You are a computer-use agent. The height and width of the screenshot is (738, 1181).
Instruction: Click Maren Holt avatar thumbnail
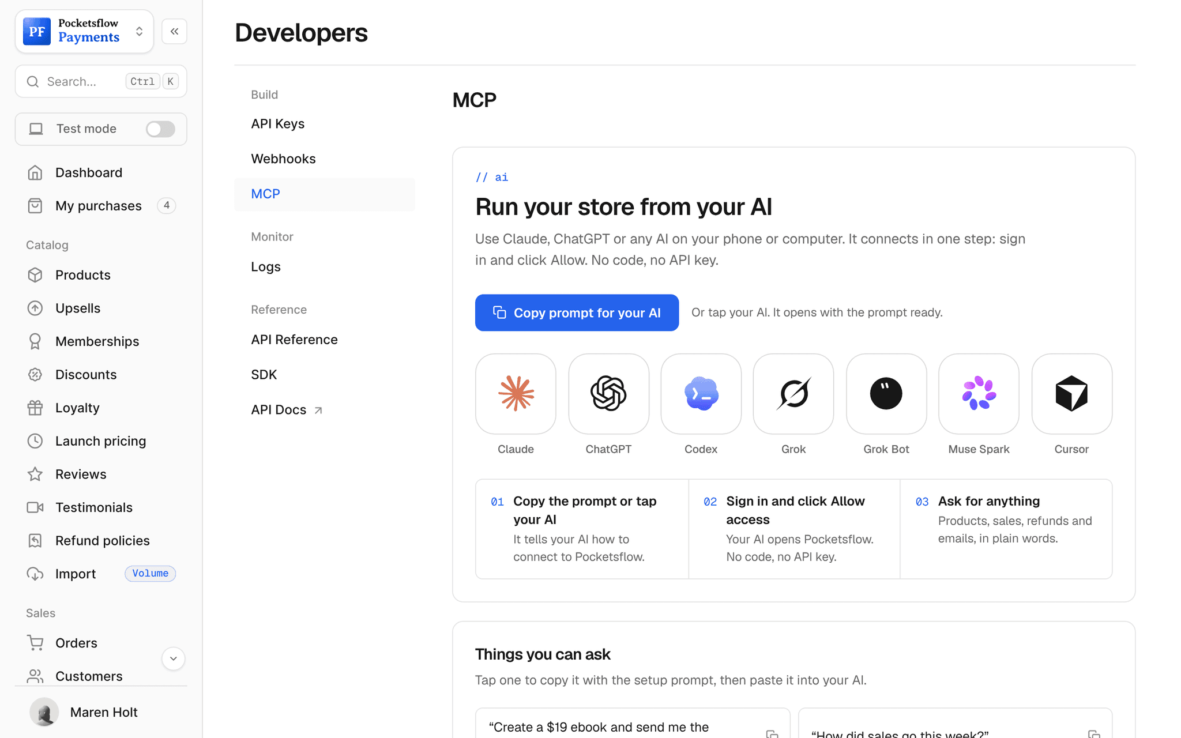coord(44,712)
